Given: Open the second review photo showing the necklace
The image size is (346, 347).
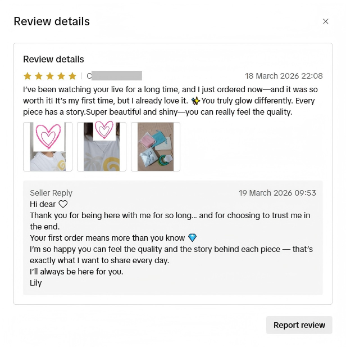Looking at the screenshot, I should [102, 147].
